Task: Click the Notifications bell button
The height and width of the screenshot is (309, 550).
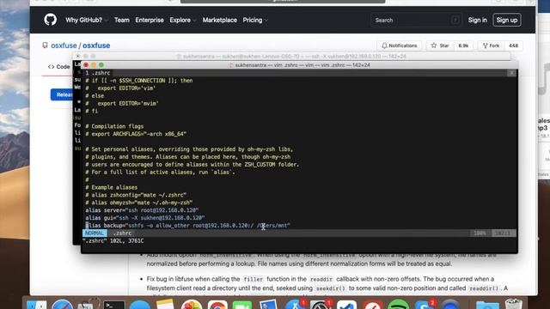Action: (x=399, y=45)
